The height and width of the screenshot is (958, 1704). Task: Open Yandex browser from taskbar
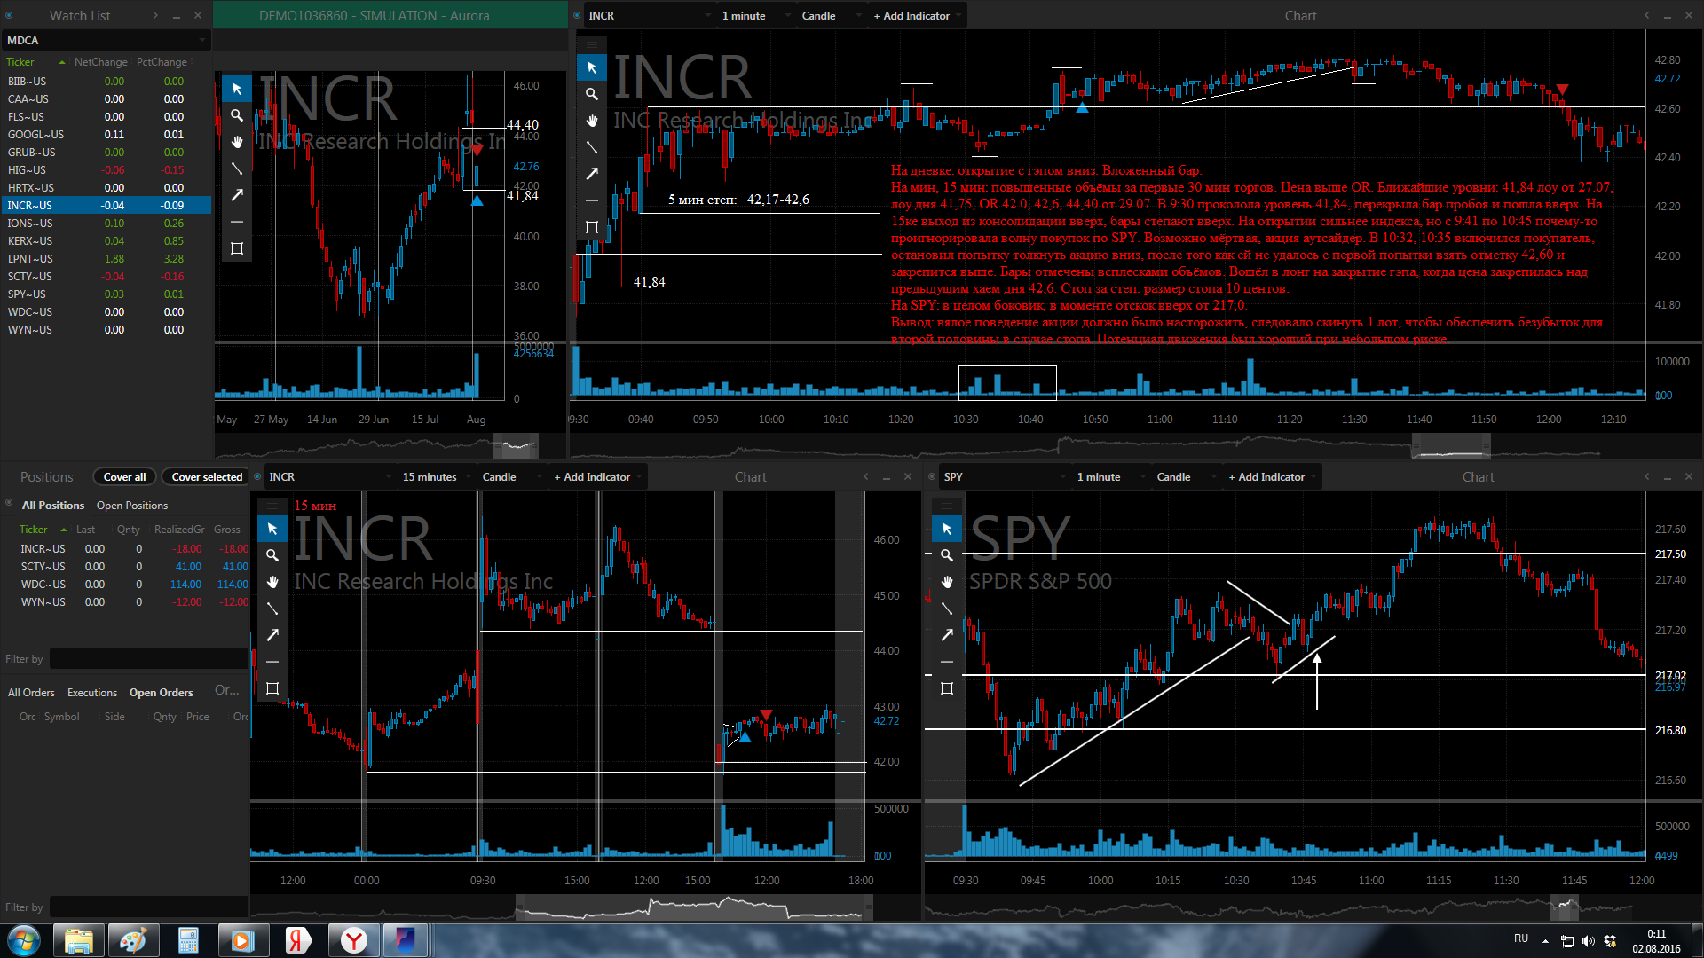pyautogui.click(x=354, y=940)
